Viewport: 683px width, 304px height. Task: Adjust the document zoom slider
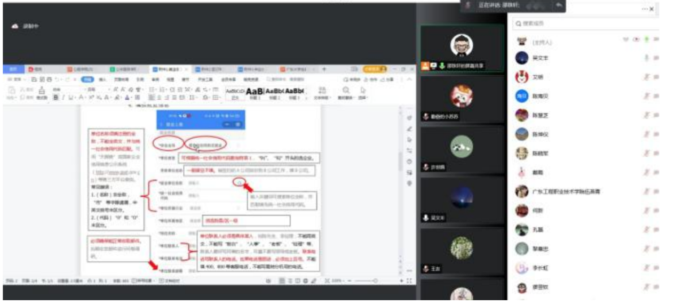pos(375,281)
